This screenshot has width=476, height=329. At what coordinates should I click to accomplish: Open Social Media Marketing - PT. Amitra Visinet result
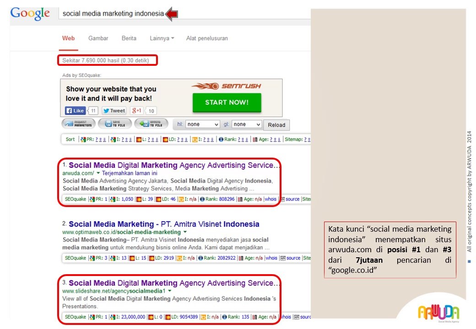(164, 224)
